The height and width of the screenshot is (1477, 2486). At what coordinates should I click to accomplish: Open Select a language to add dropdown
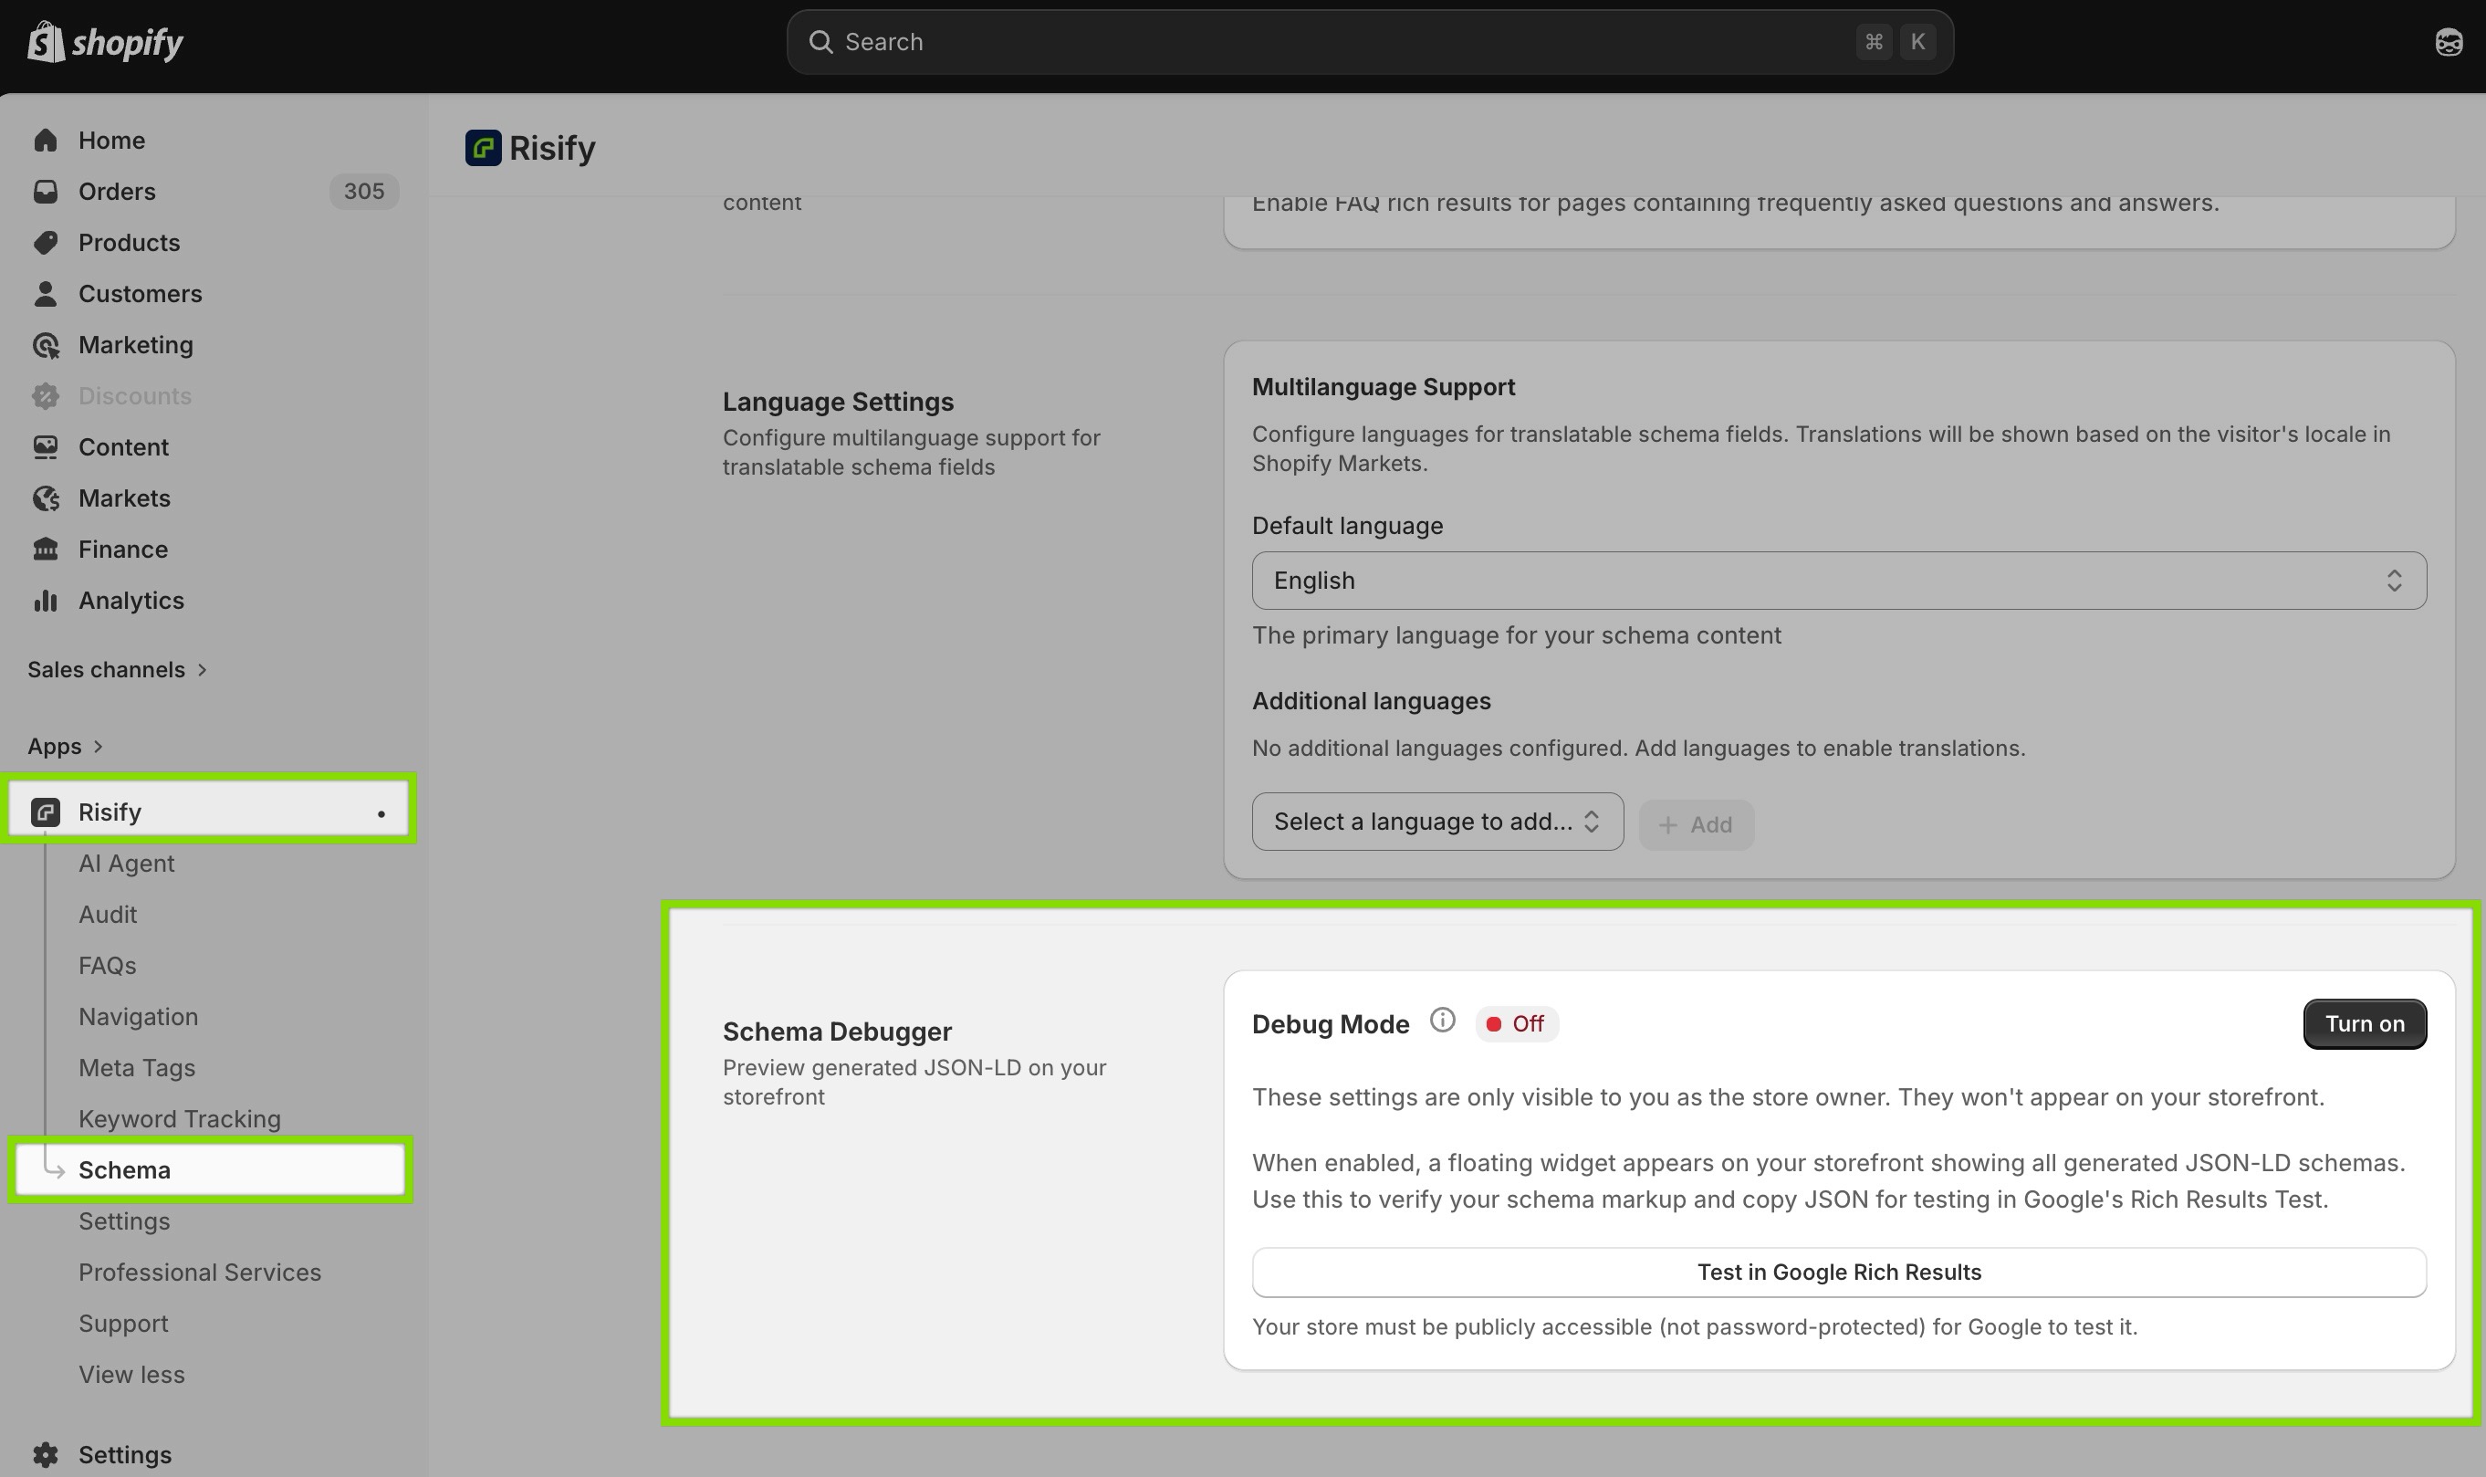coord(1437,822)
